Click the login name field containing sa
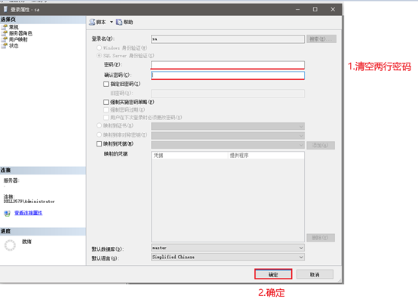Viewport: 418px width, 299px height. point(228,39)
